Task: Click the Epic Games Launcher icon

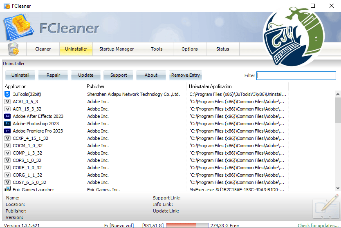Action: click(x=7, y=189)
